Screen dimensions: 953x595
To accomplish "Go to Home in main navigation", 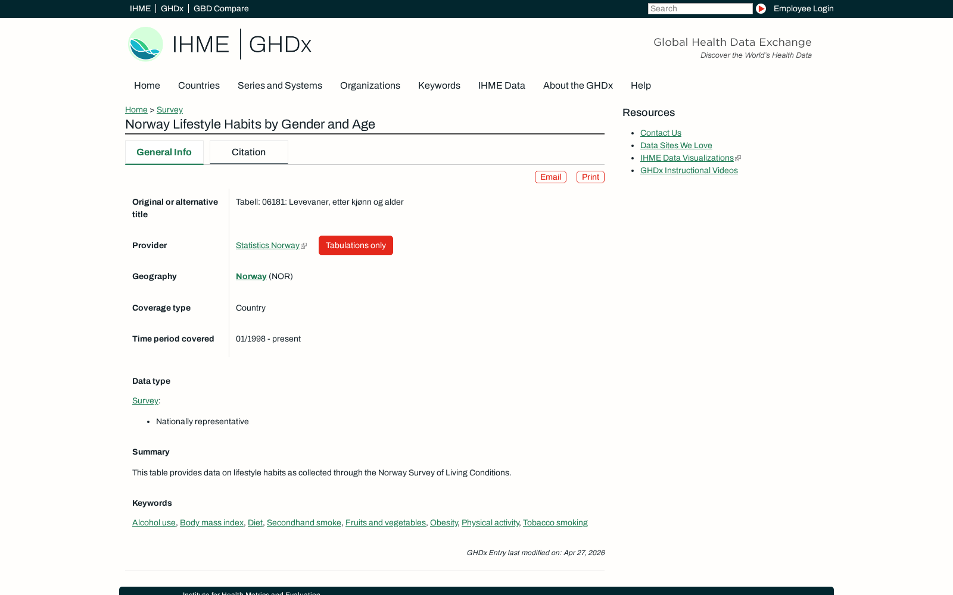I will pos(147,86).
